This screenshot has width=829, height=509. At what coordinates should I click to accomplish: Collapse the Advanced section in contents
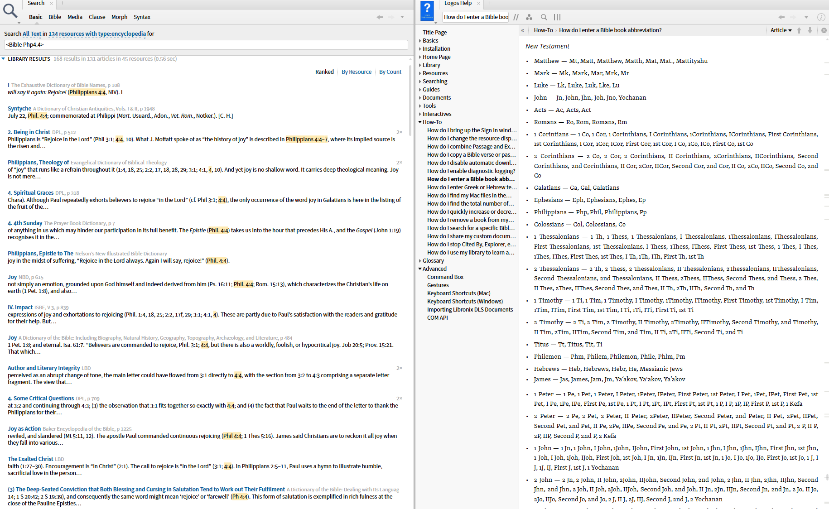point(420,269)
